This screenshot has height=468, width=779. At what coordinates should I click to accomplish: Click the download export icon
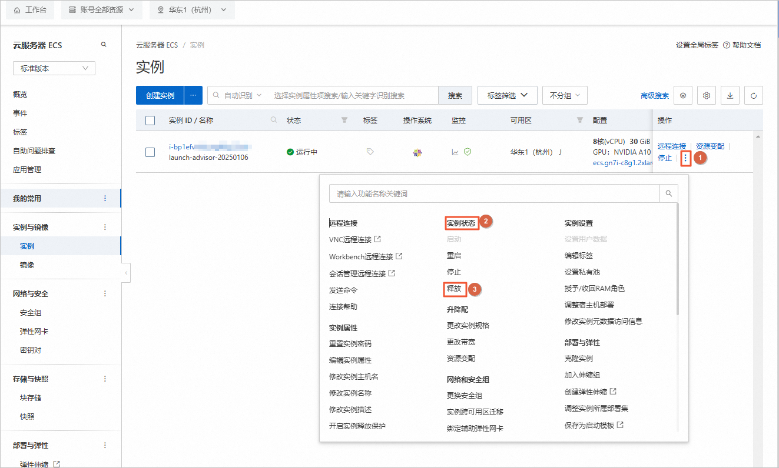730,95
